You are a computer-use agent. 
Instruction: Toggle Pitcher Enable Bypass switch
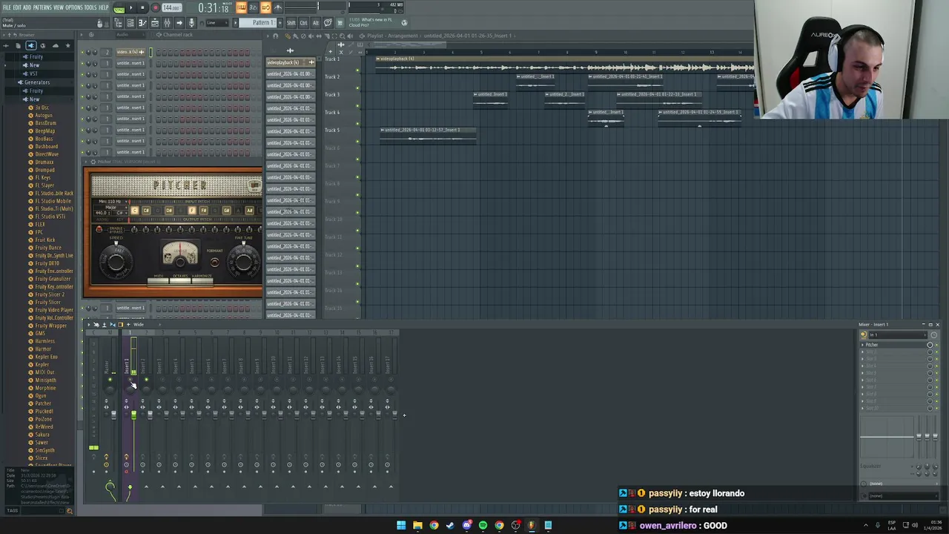[99, 229]
